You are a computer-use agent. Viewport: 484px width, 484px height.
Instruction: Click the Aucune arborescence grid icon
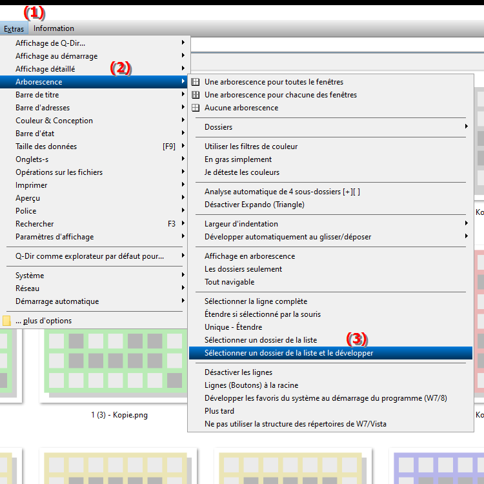pos(196,108)
